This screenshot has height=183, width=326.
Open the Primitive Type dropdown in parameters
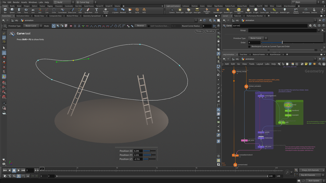[x=258, y=38]
